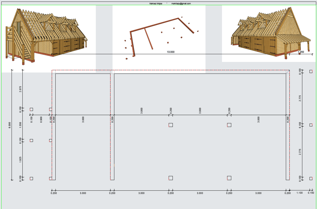Click the 0.900 dimension label
The height and width of the screenshot is (209, 317).
point(41,119)
